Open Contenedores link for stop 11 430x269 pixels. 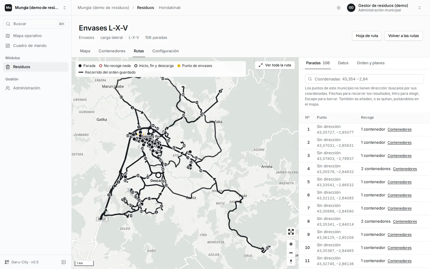pos(400,261)
